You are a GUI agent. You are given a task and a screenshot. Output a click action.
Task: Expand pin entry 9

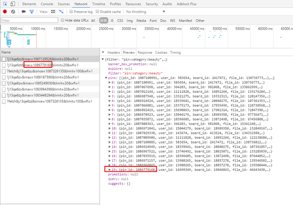point(109,124)
